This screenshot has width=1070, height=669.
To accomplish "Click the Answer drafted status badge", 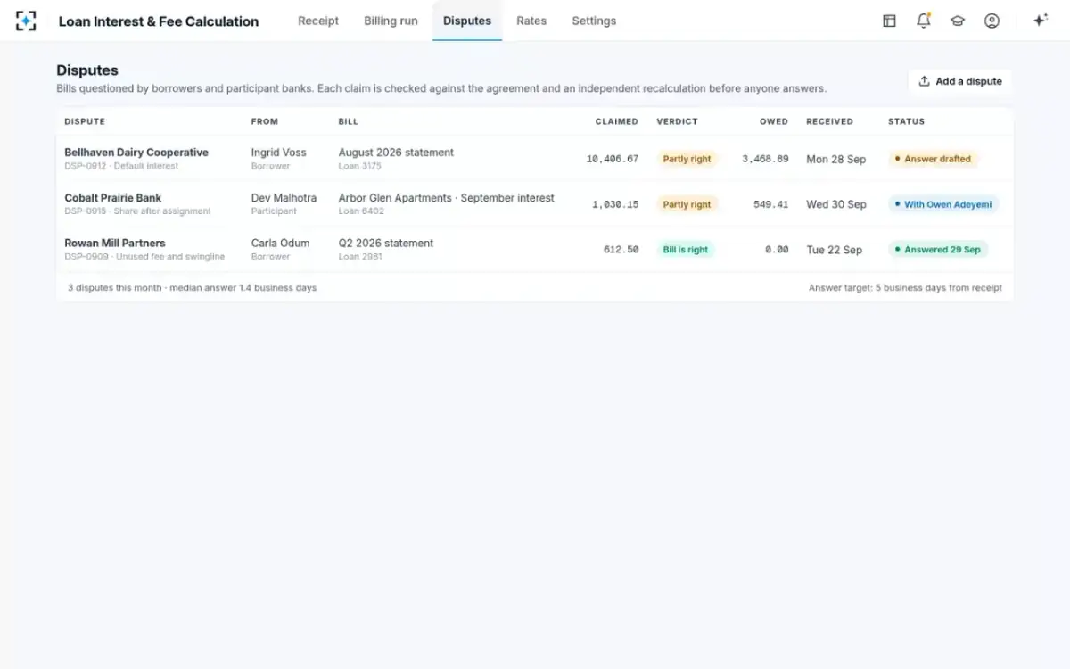I will [933, 159].
